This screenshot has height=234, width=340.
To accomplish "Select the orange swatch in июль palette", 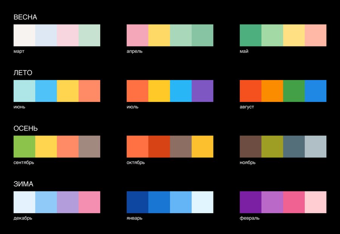I will 138,91.
